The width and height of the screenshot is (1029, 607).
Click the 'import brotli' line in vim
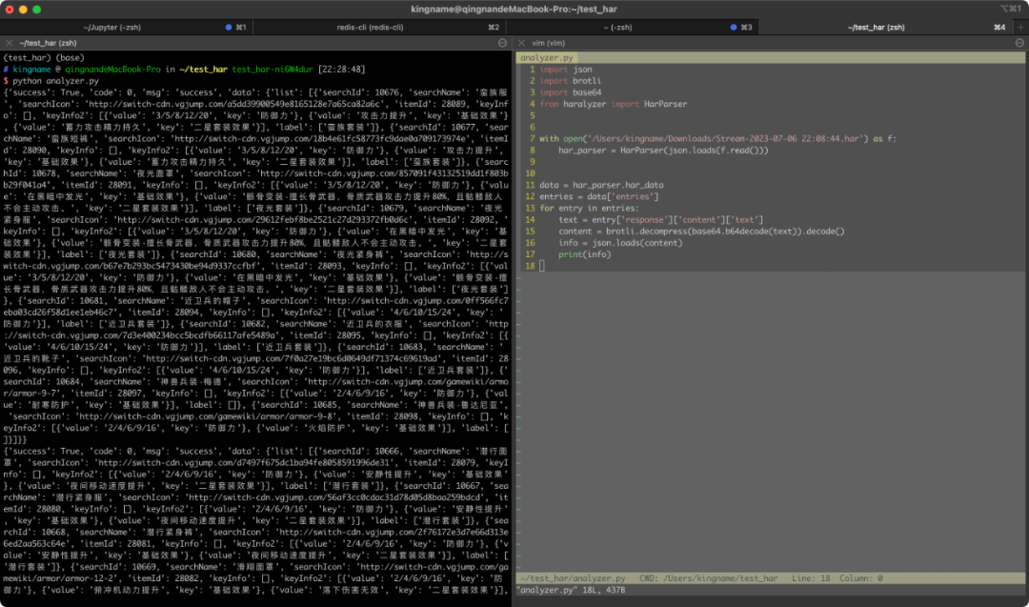pyautogui.click(x=571, y=81)
